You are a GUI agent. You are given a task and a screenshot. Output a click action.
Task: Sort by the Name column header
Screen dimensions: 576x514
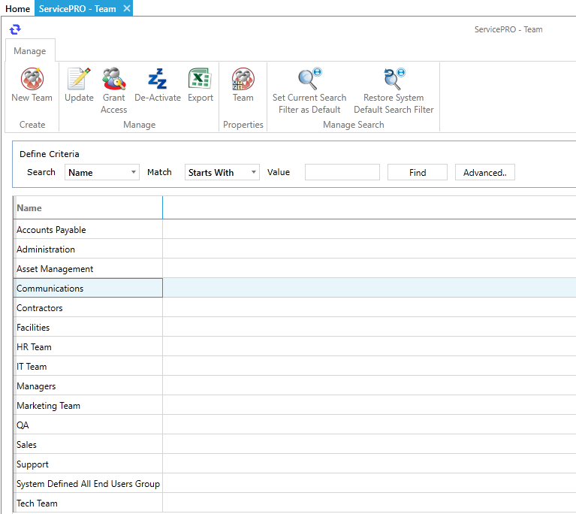88,207
